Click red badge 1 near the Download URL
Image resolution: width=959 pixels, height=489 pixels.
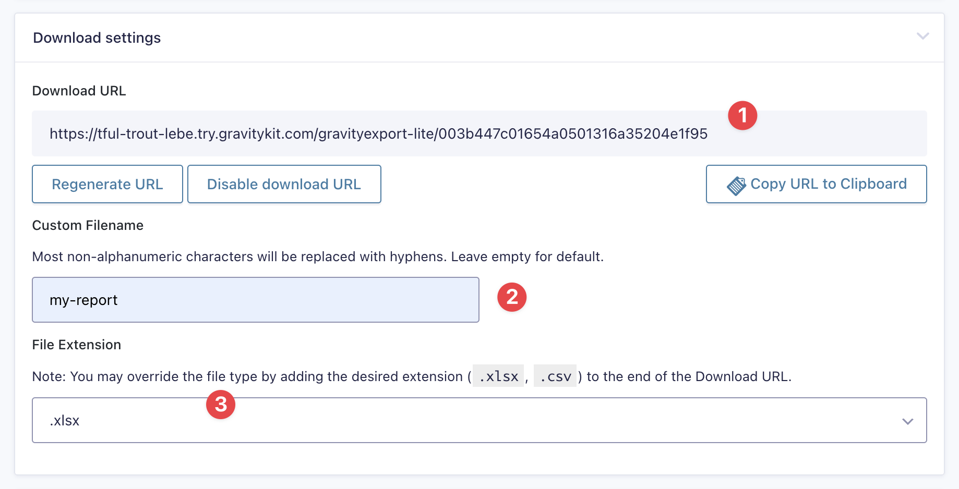click(743, 115)
